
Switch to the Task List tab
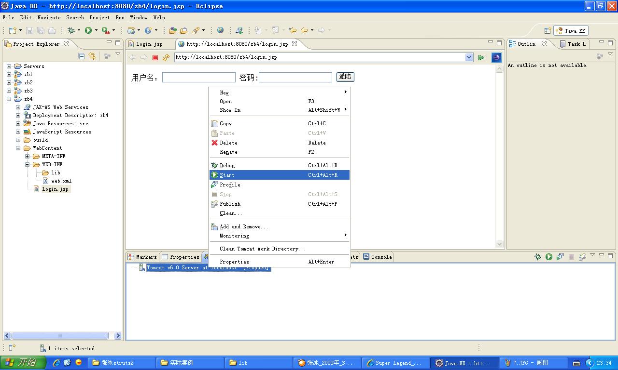[573, 44]
